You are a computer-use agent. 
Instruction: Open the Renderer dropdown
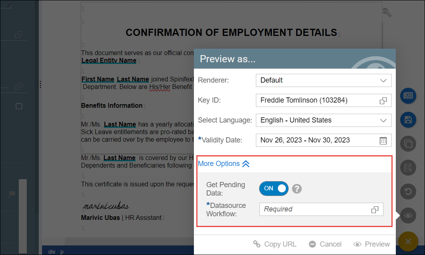[323, 80]
